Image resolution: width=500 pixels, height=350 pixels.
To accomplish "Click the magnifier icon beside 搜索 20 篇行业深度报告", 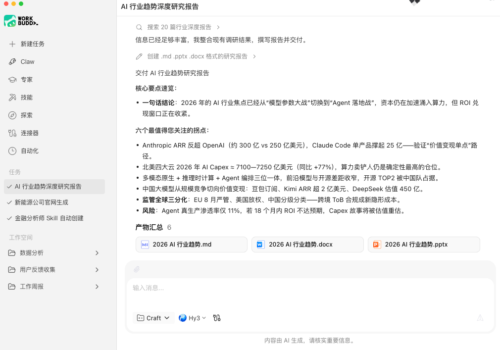I will [139, 27].
